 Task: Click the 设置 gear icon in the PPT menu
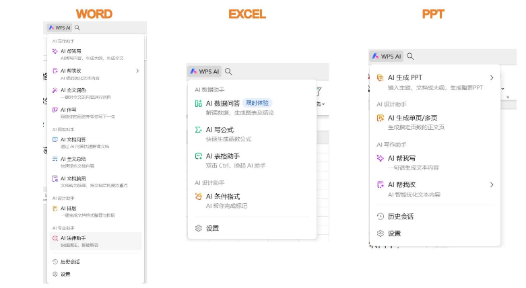(x=380, y=233)
